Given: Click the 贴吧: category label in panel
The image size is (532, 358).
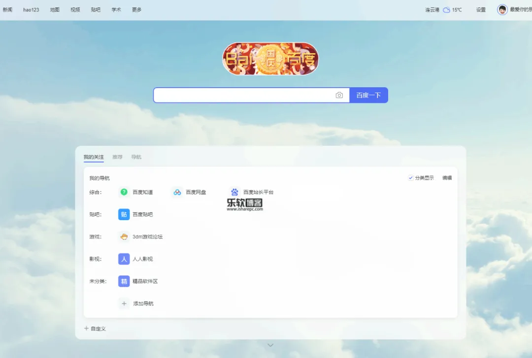Looking at the screenshot, I should (96, 215).
